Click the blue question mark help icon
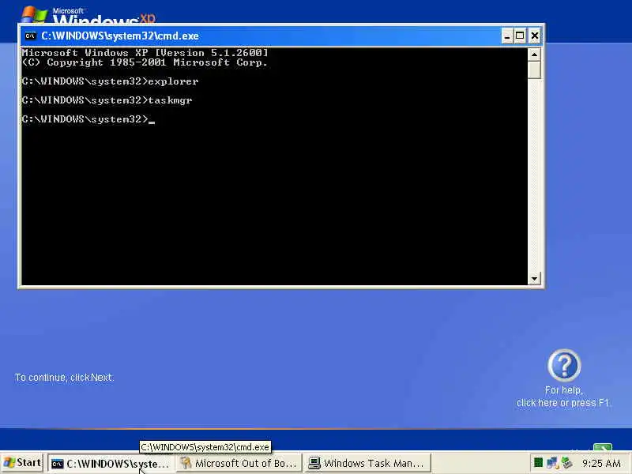 [x=564, y=365]
